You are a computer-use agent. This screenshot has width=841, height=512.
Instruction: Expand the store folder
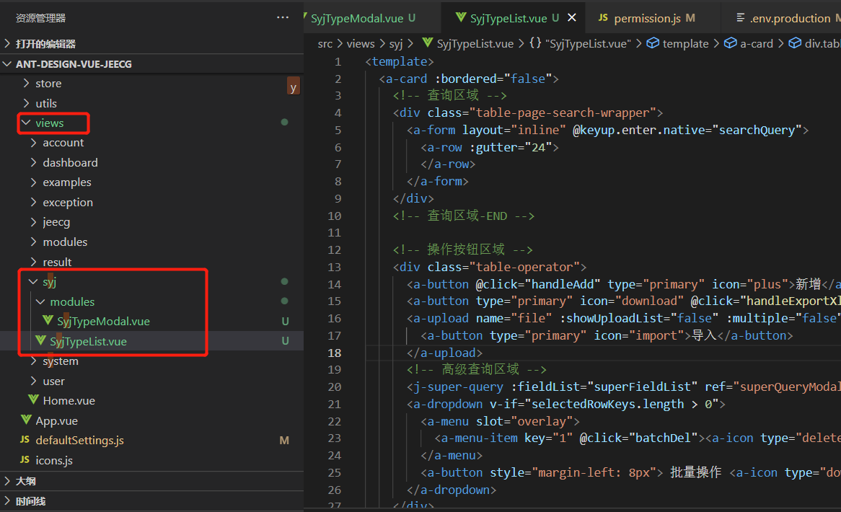48,83
